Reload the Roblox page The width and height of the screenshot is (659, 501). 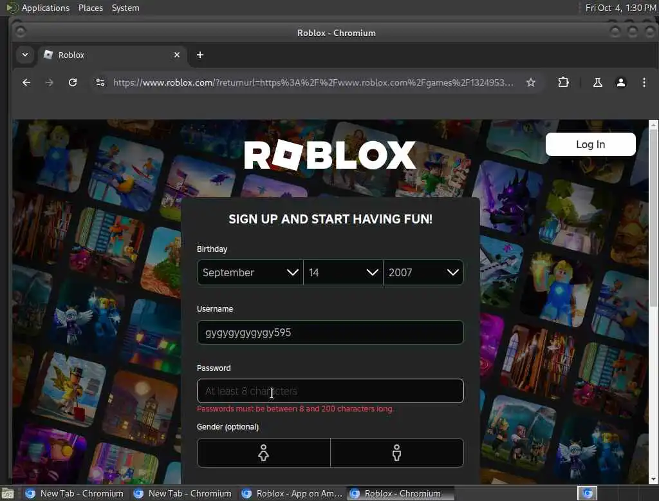(x=73, y=82)
